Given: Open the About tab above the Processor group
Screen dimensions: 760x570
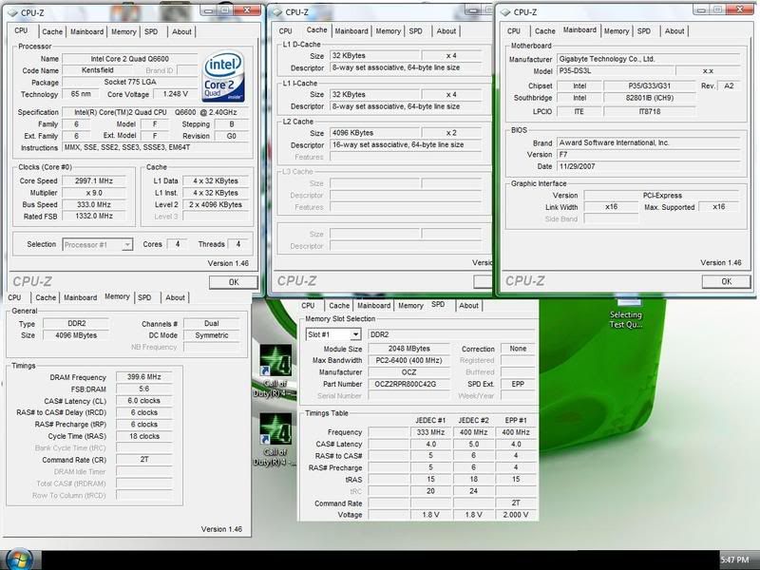Looking at the screenshot, I should tap(181, 32).
